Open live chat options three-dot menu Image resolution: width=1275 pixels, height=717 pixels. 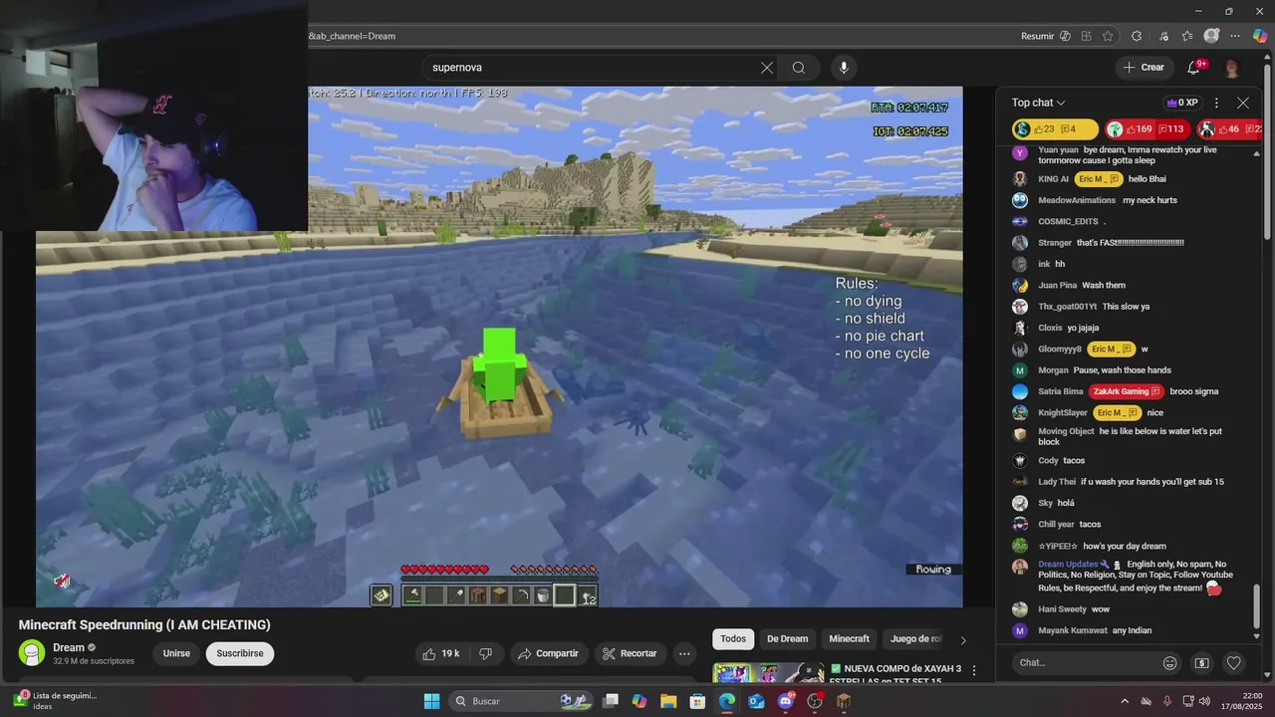[x=1216, y=103]
